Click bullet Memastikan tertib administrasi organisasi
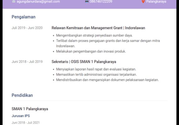179x125 pixels. [x=96, y=75]
